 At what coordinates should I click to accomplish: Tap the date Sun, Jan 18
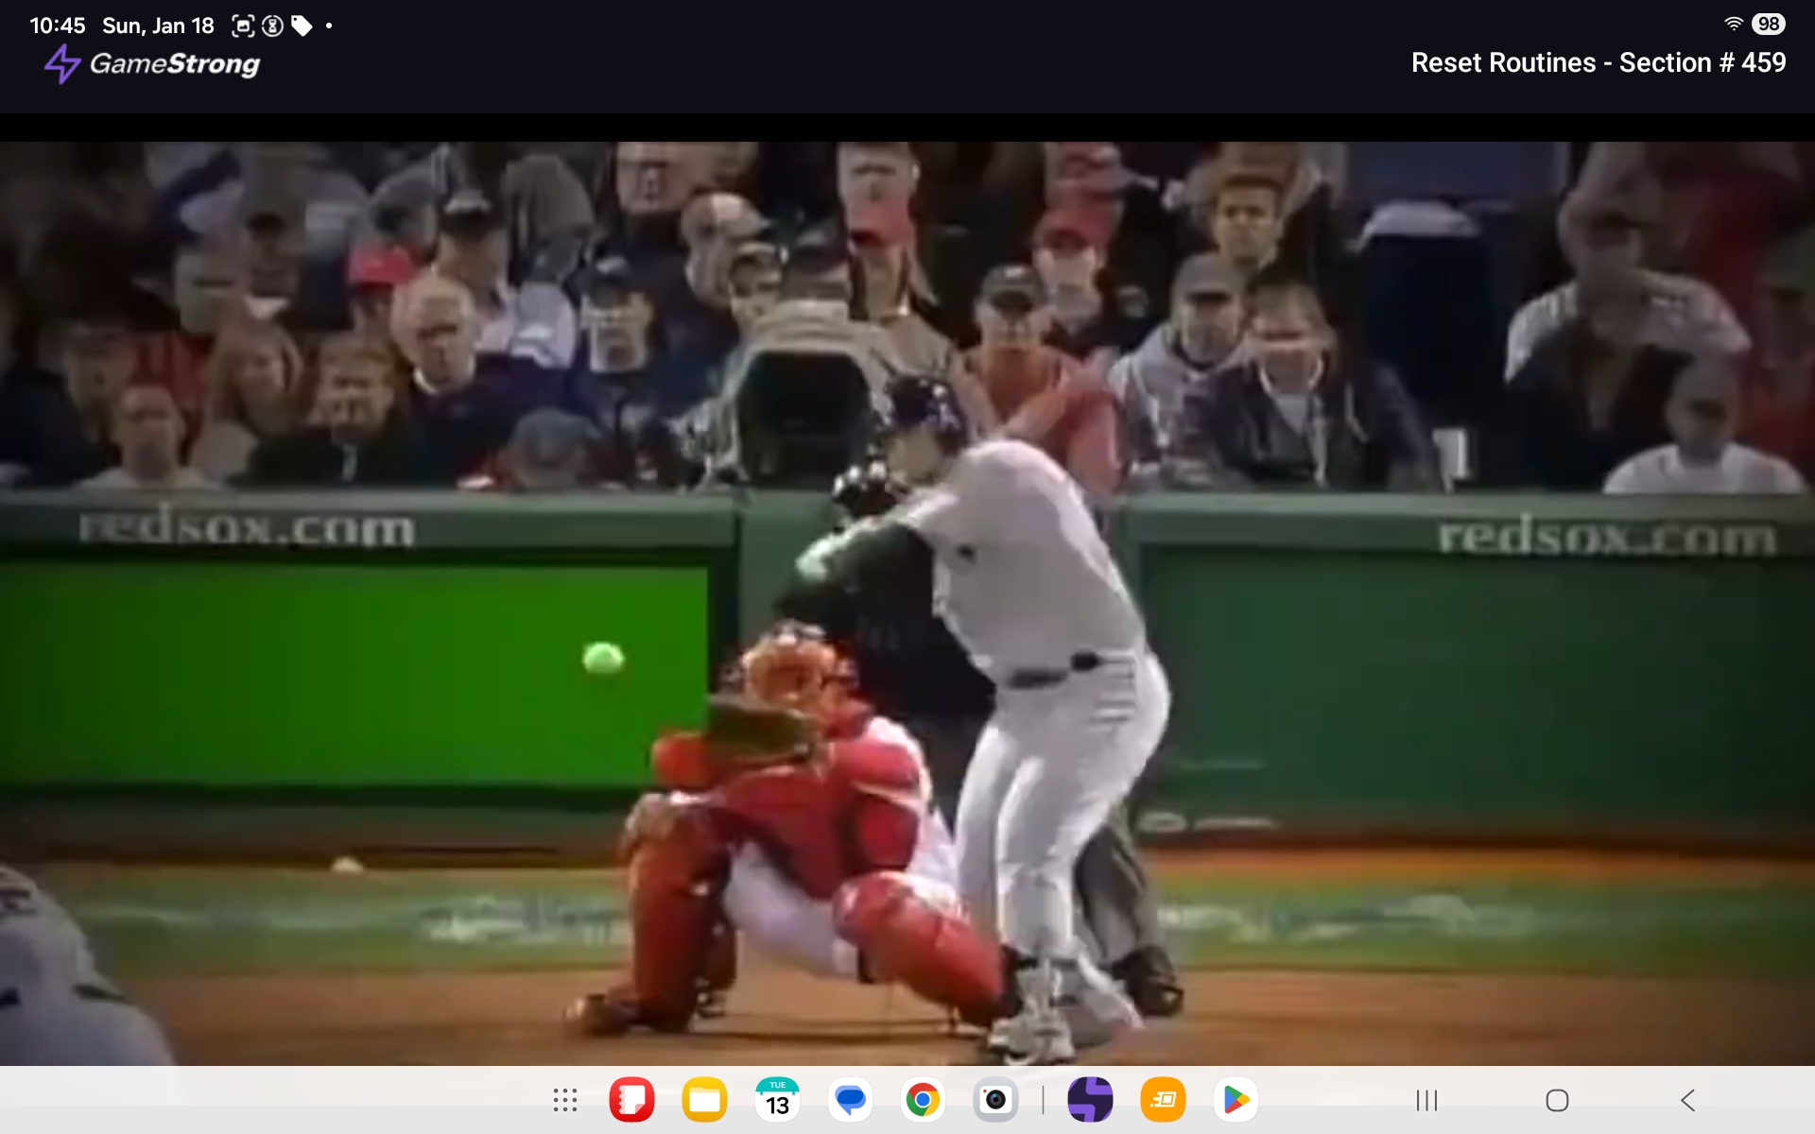[x=158, y=26]
